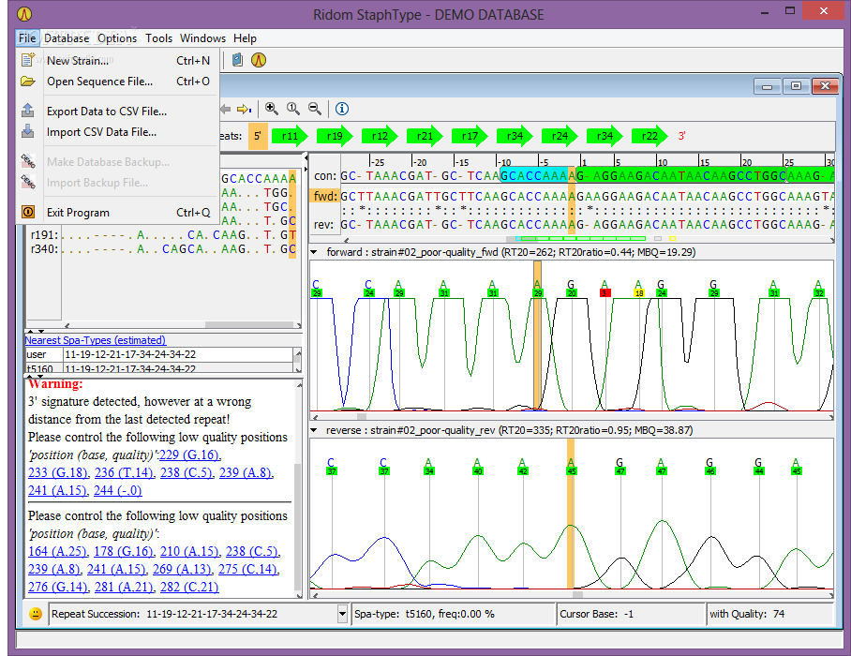
Task: Jump to position 164 (A.25)
Action: [x=57, y=551]
